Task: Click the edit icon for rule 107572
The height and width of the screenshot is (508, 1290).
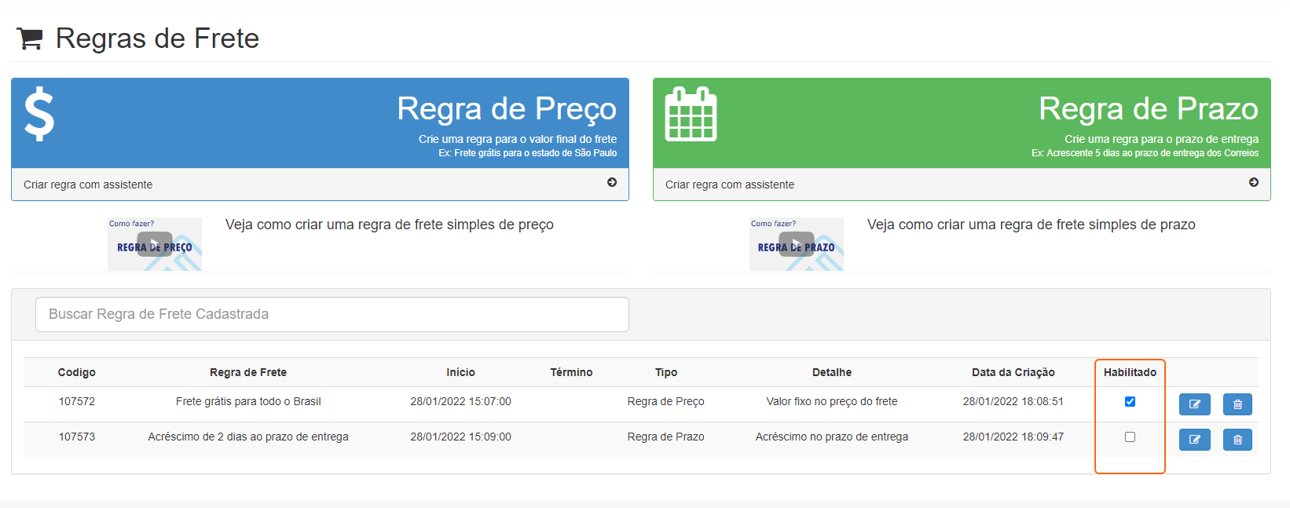Action: (1194, 404)
